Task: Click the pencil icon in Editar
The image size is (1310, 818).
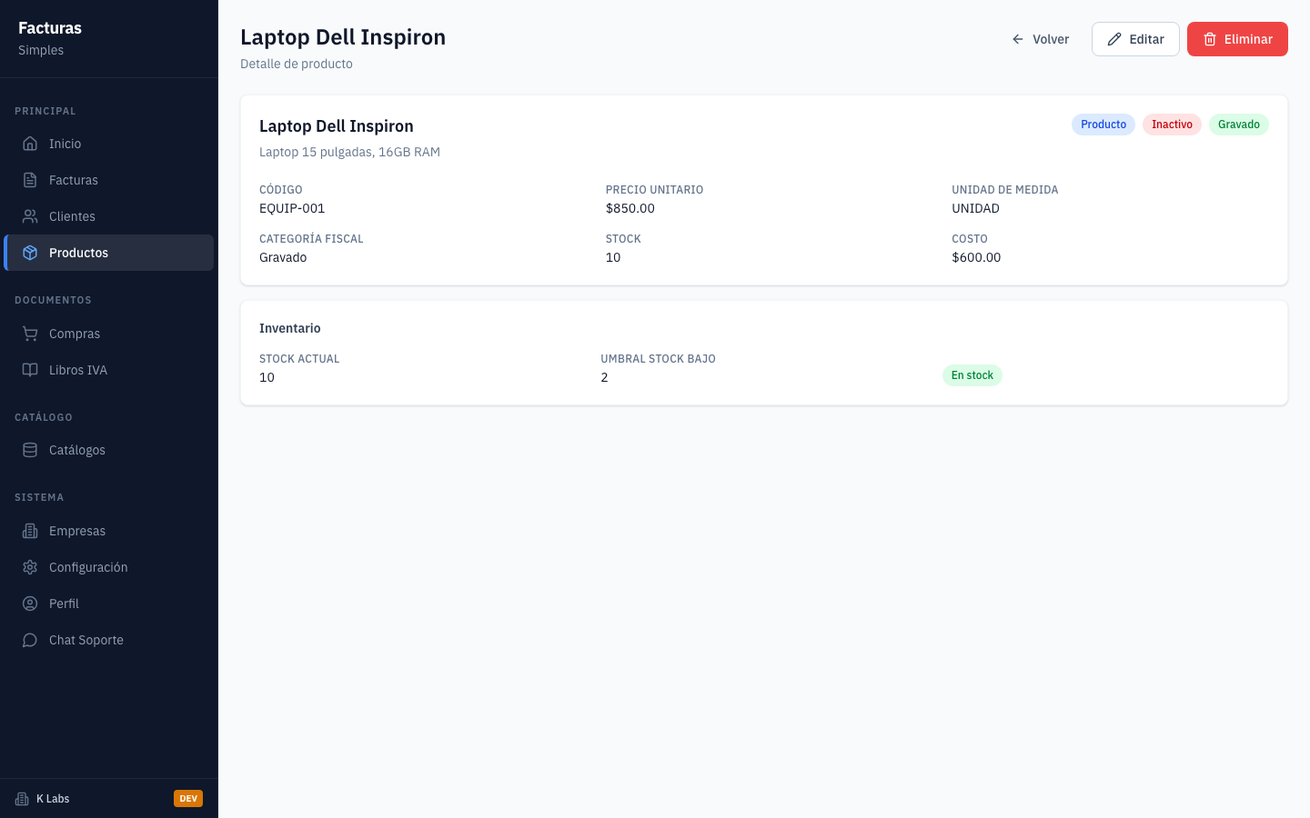Action: pyautogui.click(x=1114, y=39)
